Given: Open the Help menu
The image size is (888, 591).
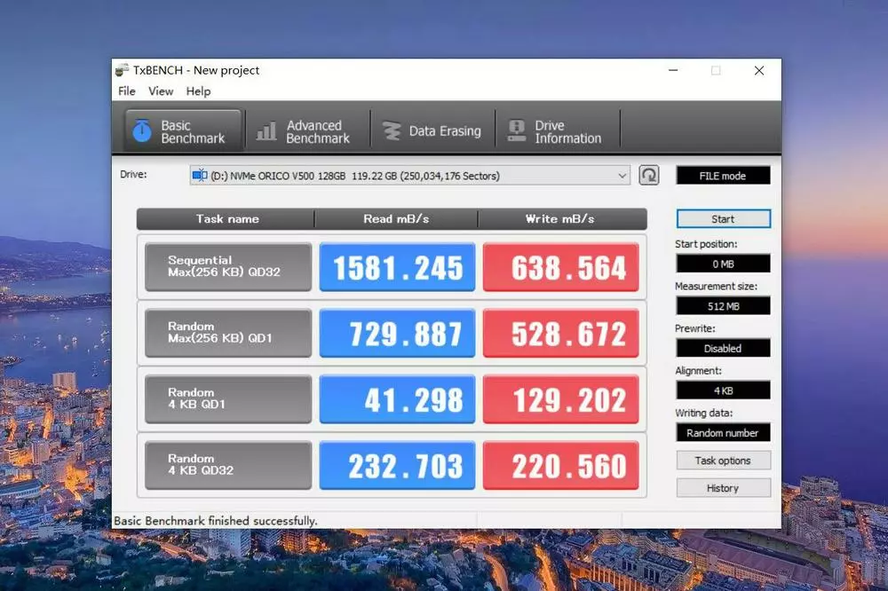Looking at the screenshot, I should (x=198, y=91).
